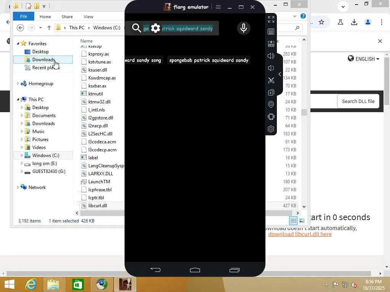
Task: Collapse the This PC tree node
Action: pyautogui.click(x=18, y=99)
